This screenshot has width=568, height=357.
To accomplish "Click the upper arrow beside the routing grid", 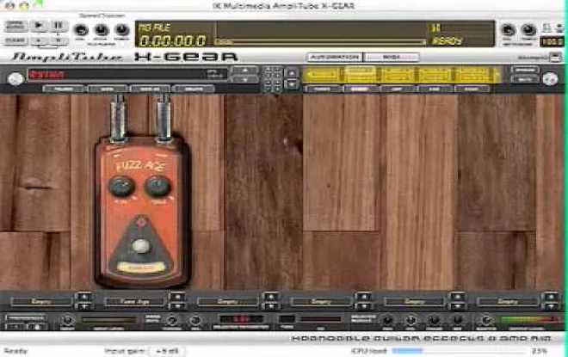I will [292, 73].
